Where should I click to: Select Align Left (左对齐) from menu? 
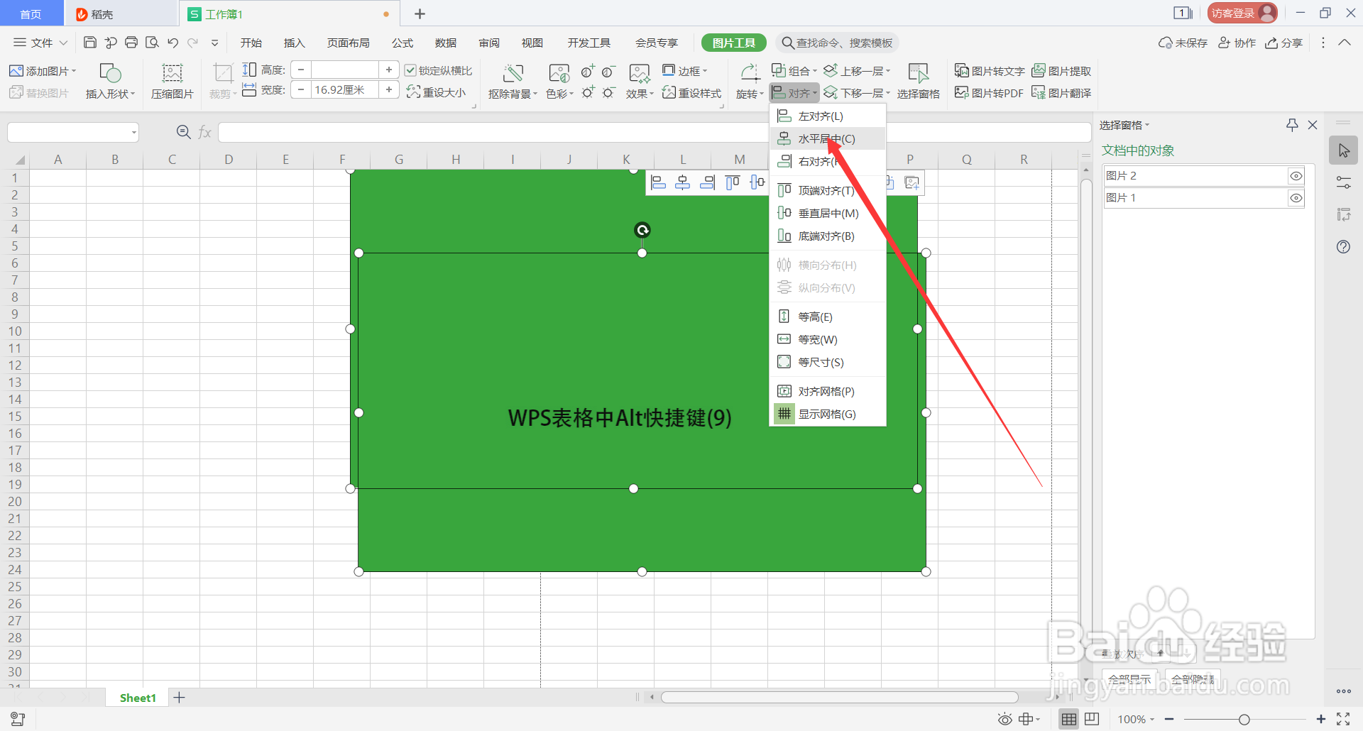pyautogui.click(x=828, y=116)
